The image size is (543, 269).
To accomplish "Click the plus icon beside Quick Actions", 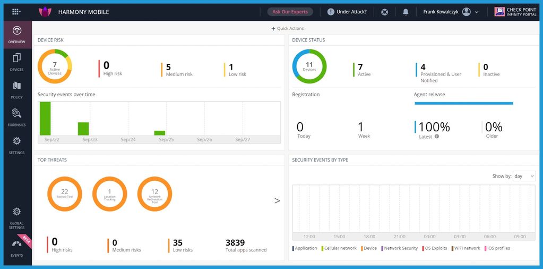I will (273, 29).
